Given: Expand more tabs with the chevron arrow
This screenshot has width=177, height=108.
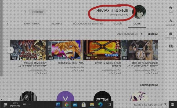Looking at the screenshot, I should coord(8,24).
